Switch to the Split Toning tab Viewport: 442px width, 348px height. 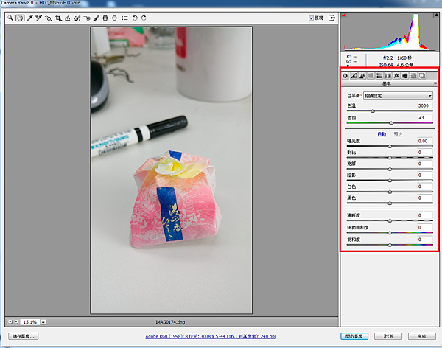(x=379, y=76)
